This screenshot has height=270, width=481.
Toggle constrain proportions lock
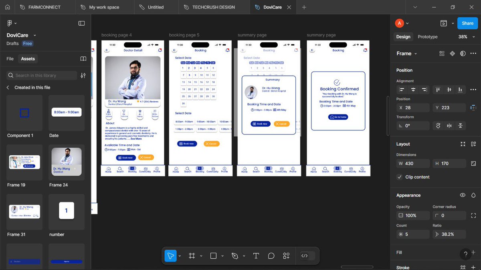coord(473,163)
